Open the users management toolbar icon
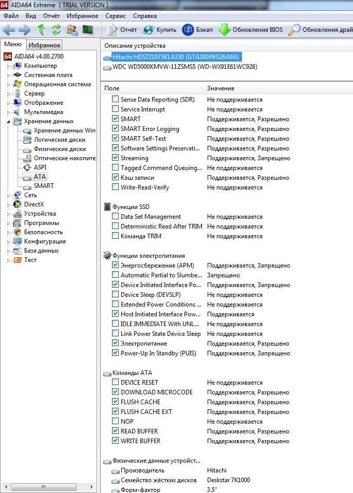Viewport: 353px width, 493px height. (x=72, y=30)
